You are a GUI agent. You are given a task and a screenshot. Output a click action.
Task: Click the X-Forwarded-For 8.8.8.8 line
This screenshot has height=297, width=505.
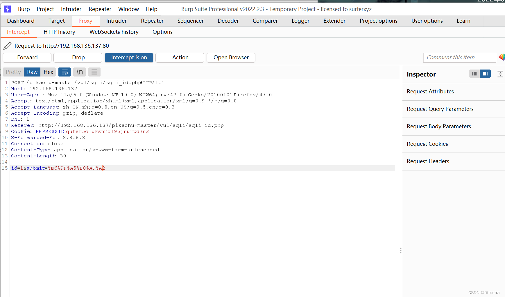pyautogui.click(x=48, y=138)
